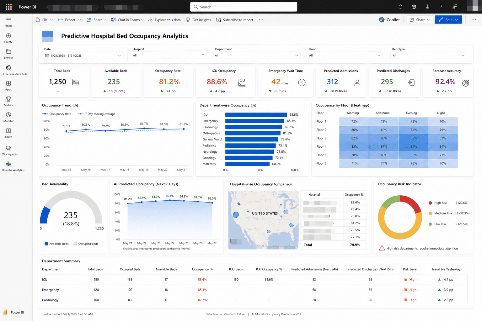
Task: Click the Power BI link at sidebar bottom
Action: 13,312
